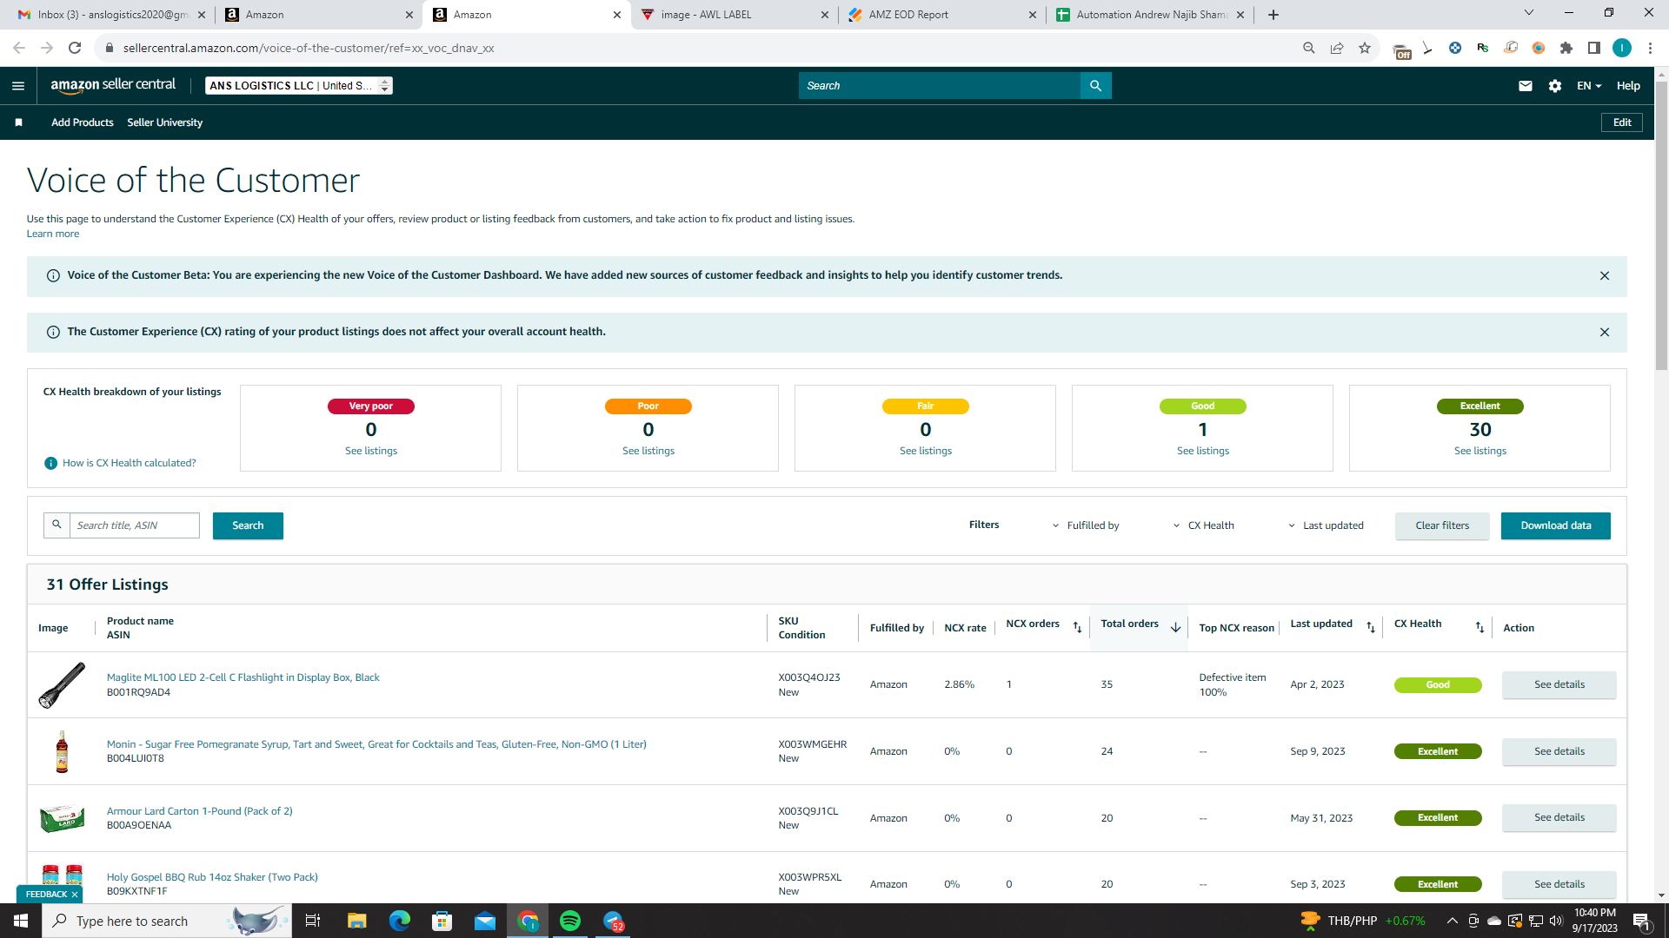Open Add Products in the navigation bar

tap(83, 122)
